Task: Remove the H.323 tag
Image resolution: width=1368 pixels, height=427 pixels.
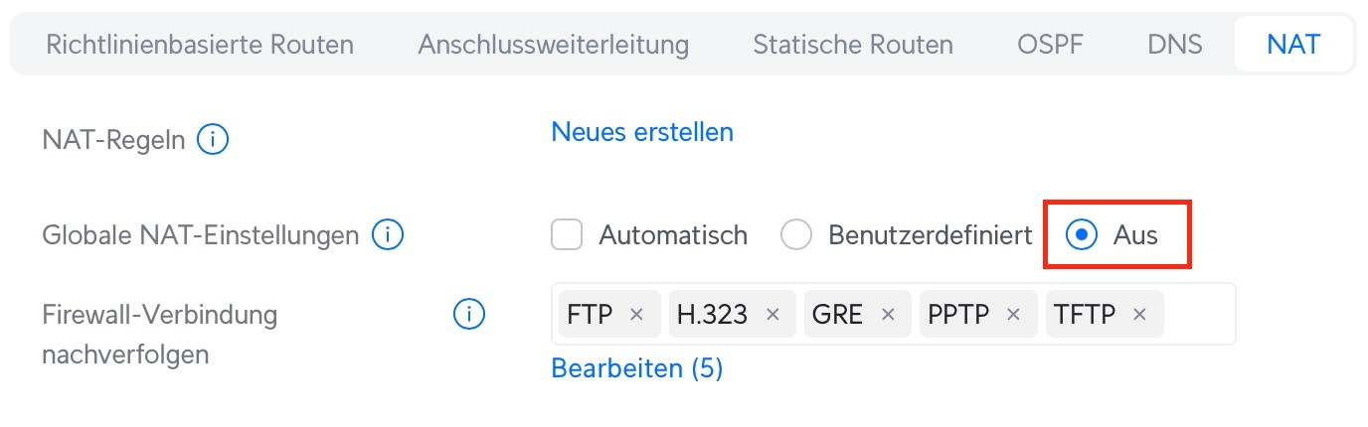Action: click(772, 314)
